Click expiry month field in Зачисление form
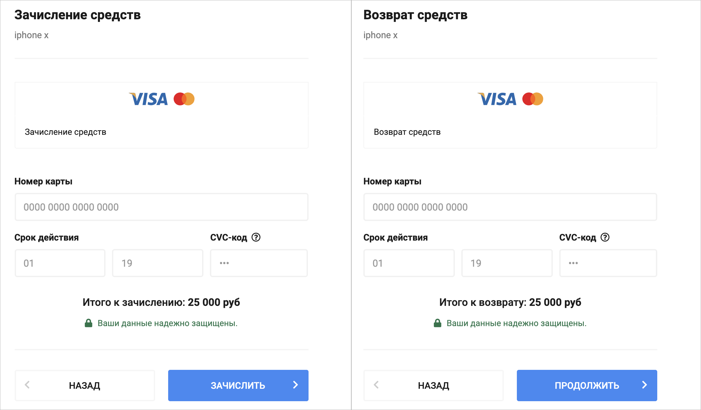Image resolution: width=701 pixels, height=410 pixels. [x=60, y=263]
